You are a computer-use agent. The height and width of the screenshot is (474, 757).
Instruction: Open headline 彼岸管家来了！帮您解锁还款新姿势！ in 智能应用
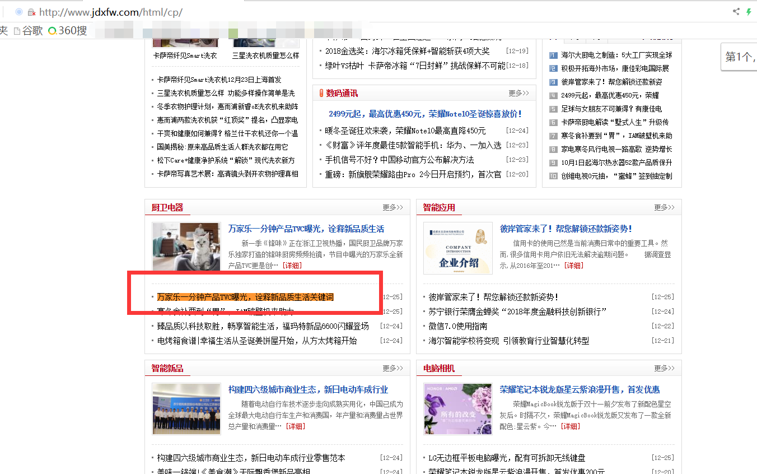(566, 229)
